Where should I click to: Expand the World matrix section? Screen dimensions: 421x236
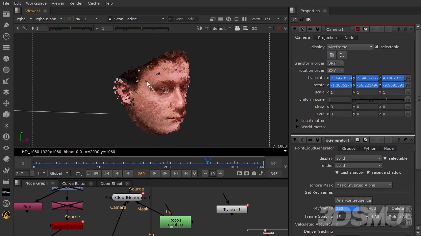(297, 127)
